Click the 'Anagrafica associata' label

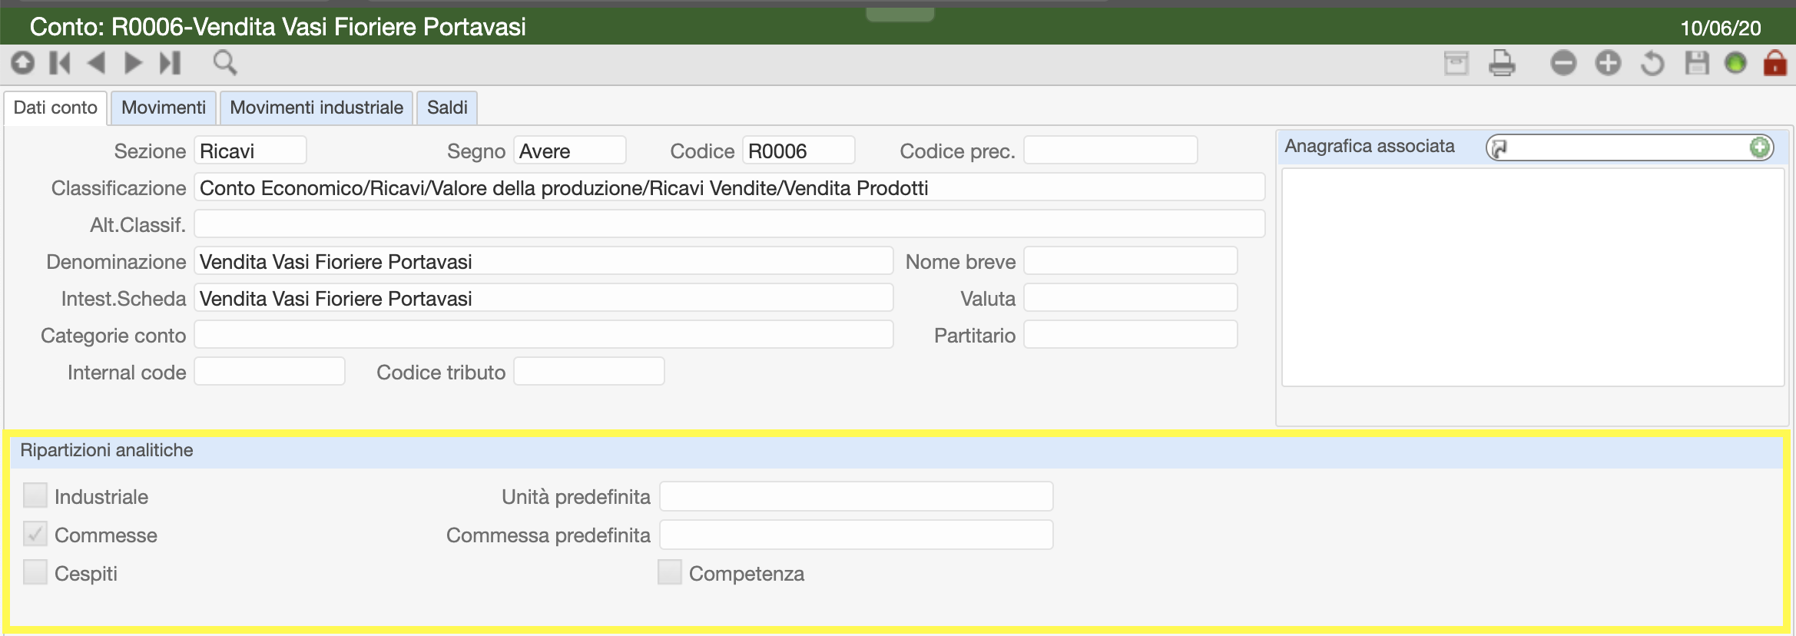tap(1370, 146)
